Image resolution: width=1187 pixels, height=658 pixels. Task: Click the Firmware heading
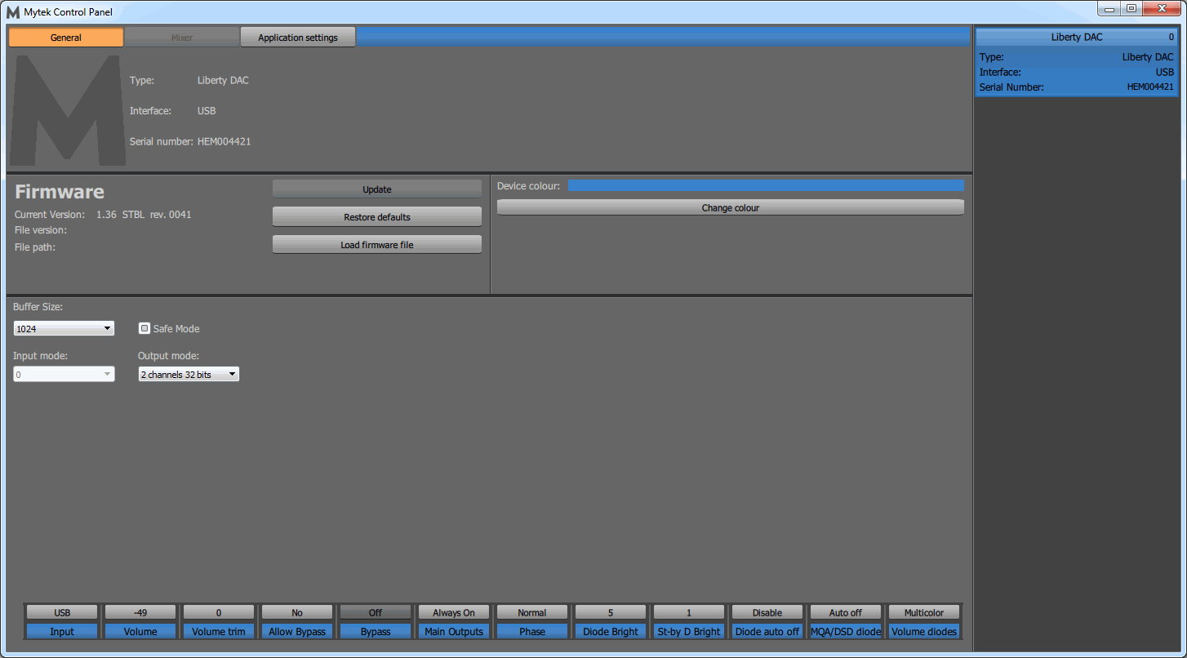click(x=60, y=192)
